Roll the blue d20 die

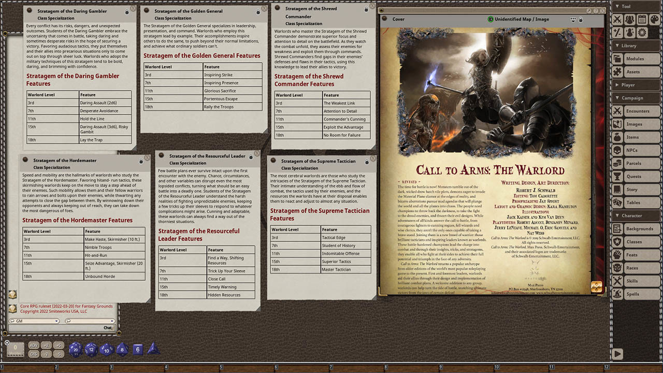[76, 350]
